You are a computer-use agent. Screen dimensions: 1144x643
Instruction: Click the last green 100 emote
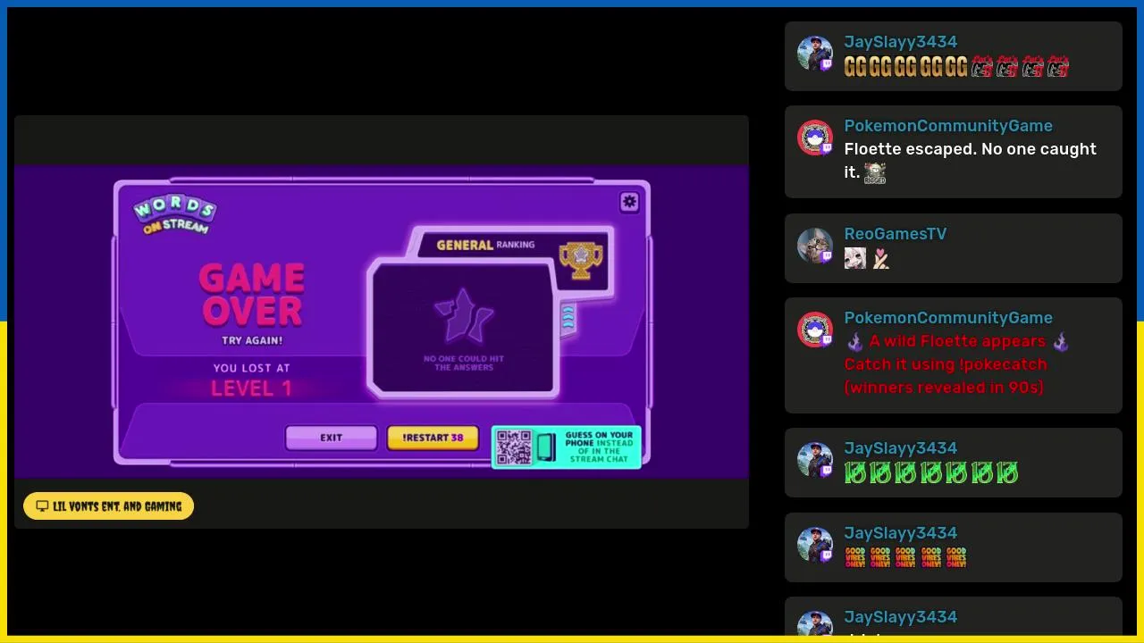(x=1007, y=473)
